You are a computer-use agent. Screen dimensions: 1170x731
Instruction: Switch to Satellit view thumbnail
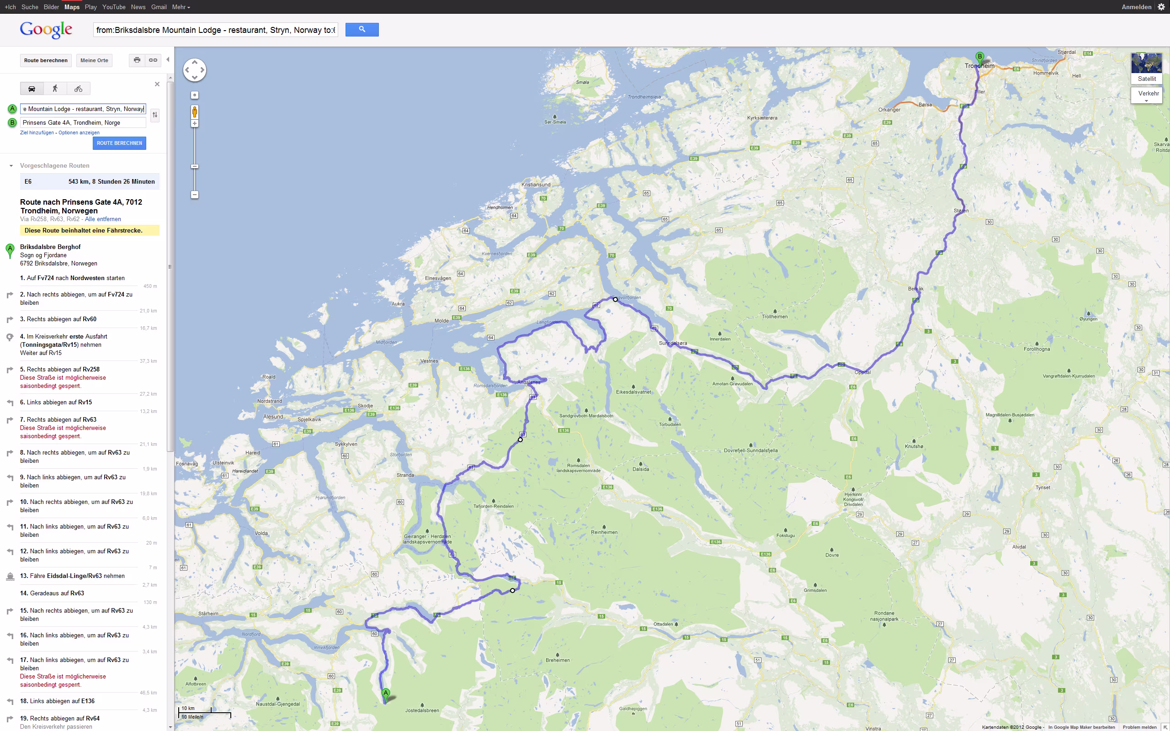1146,68
